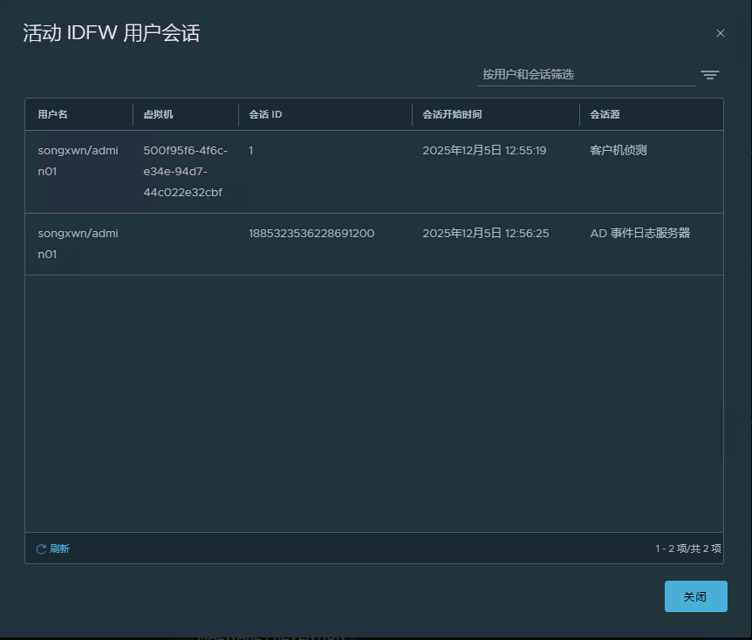Click the 客户机侦测 session source cell
Screen dimensions: 752x640
tap(619, 150)
